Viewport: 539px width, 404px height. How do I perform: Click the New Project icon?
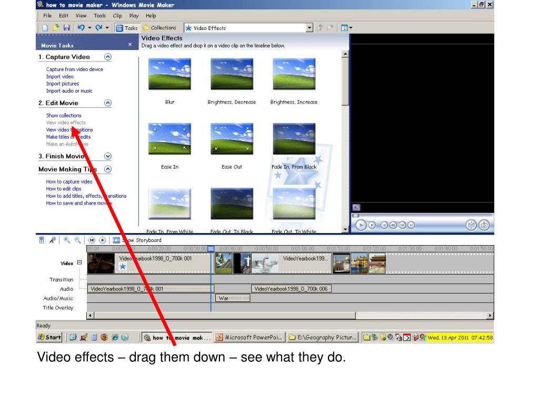(x=45, y=28)
